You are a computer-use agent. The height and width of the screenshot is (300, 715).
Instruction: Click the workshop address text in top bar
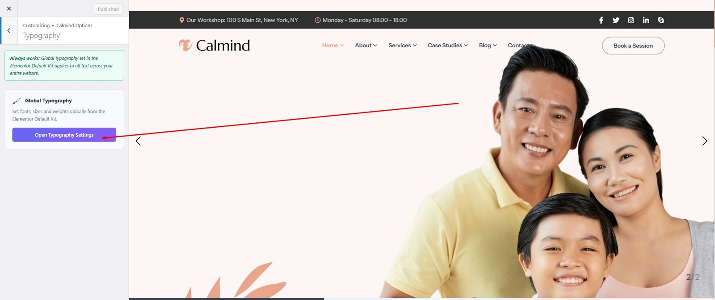tap(242, 20)
